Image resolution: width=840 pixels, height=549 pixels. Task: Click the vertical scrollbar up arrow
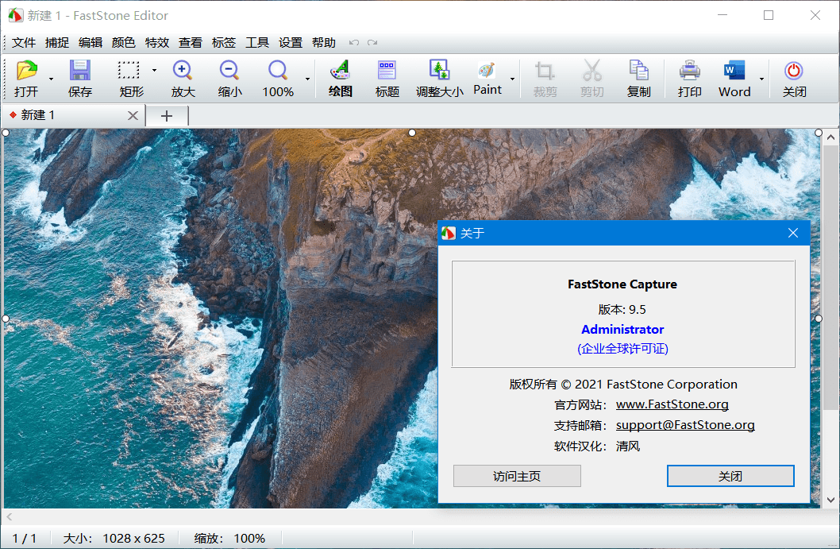pyautogui.click(x=830, y=137)
